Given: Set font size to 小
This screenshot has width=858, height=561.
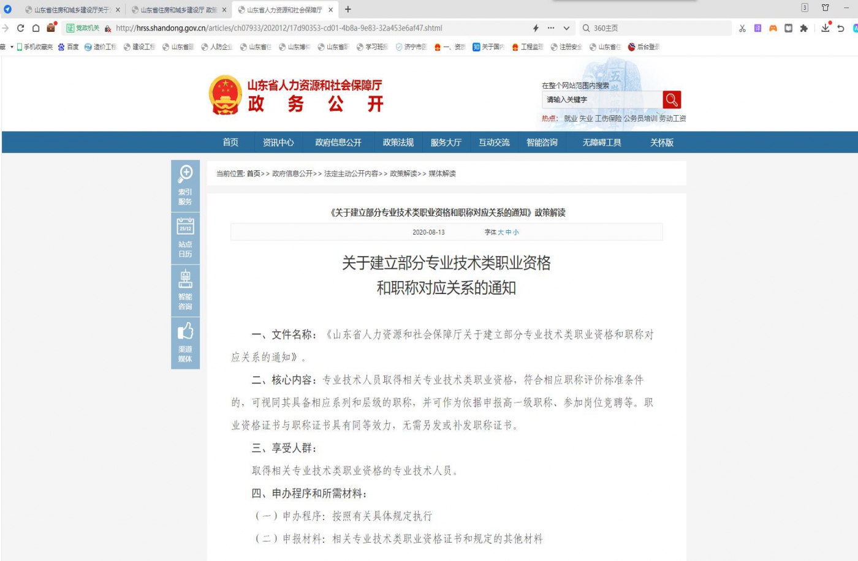Looking at the screenshot, I should (516, 232).
